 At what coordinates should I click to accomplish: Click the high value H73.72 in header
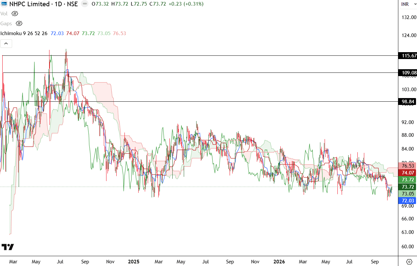pyautogui.click(x=120, y=4)
